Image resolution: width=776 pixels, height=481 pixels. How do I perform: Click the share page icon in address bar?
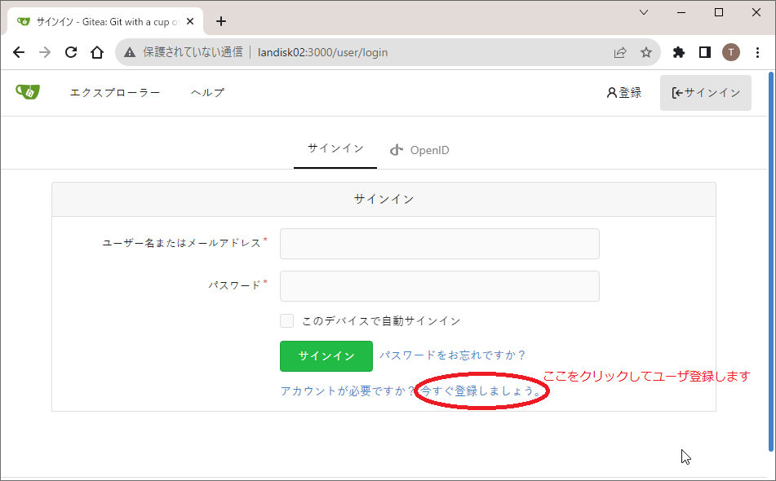[x=620, y=52]
